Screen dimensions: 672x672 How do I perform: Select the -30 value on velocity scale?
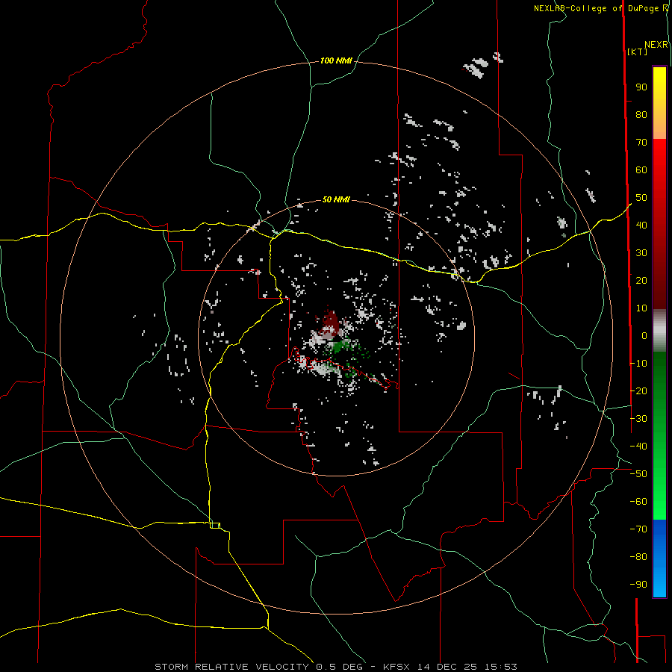(x=638, y=419)
